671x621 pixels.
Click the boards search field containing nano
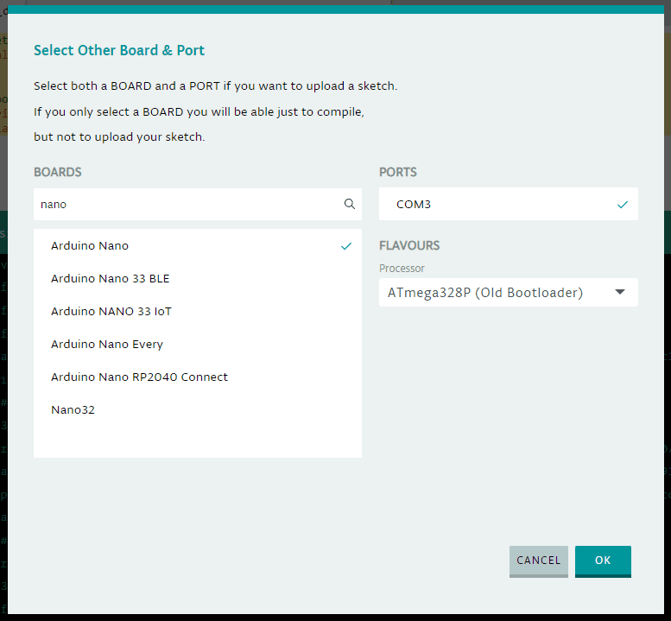click(197, 204)
